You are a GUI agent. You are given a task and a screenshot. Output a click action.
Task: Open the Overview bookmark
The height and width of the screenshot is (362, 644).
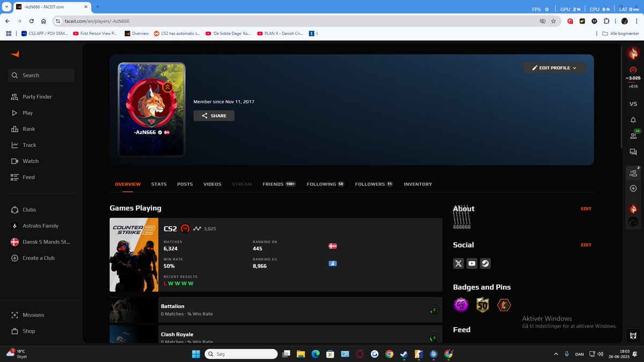tap(137, 33)
